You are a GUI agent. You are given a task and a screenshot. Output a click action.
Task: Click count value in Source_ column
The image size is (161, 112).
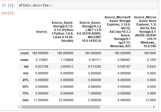coord(40,53)
